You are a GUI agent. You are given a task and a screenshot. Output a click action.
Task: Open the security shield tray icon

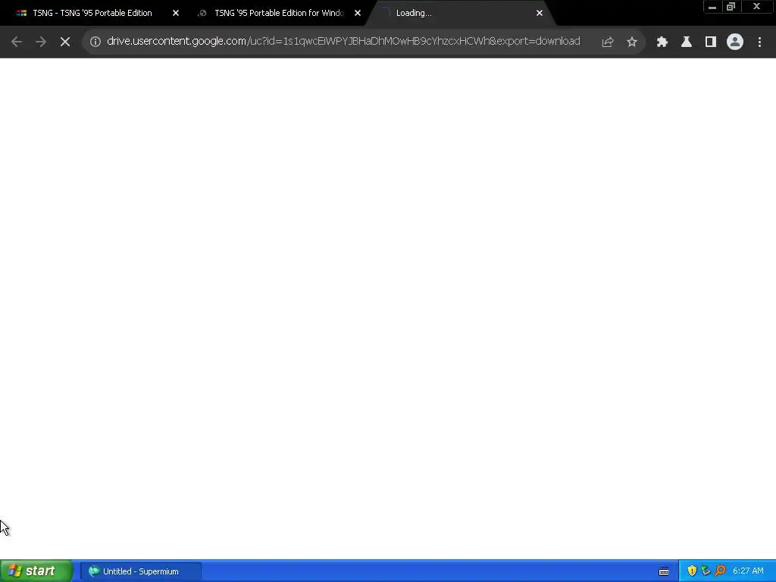coord(692,571)
